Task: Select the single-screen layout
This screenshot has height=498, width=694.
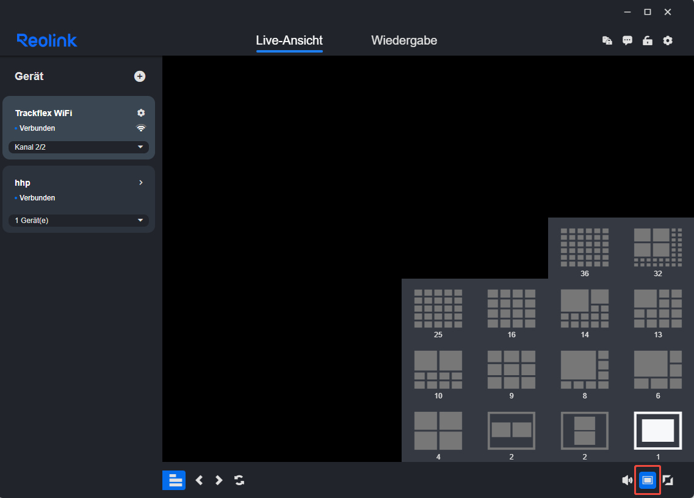Action: coord(658,431)
